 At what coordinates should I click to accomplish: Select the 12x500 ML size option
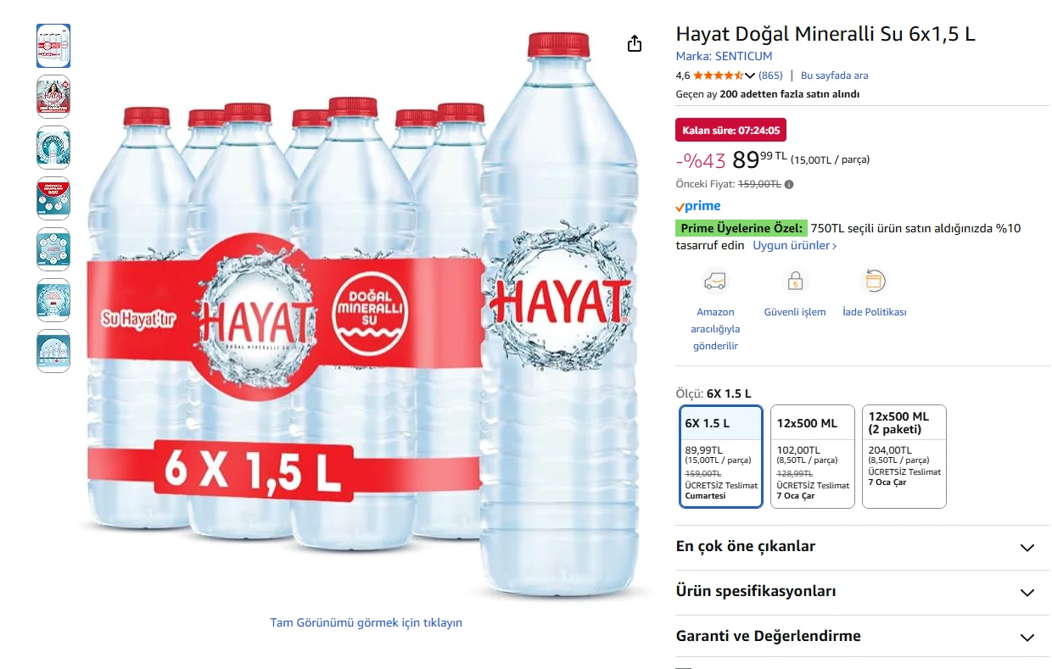813,456
